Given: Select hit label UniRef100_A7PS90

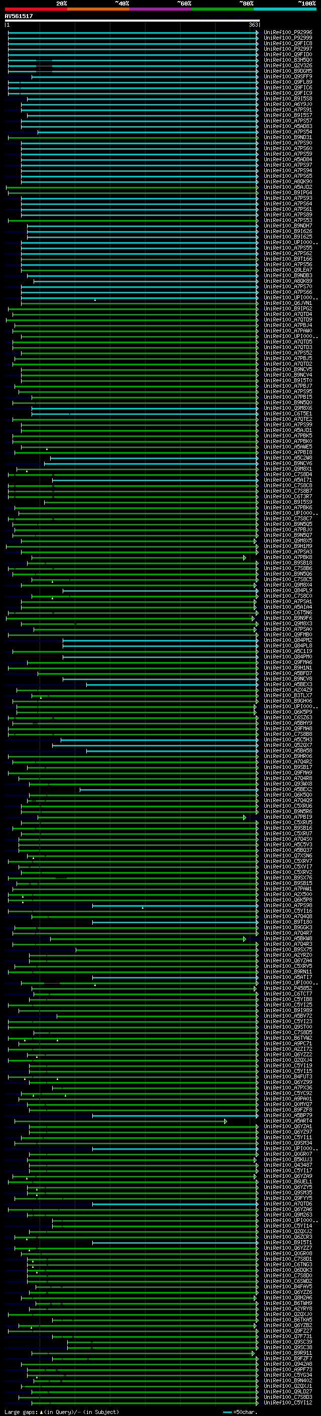Looking at the screenshot, I should (x=288, y=143).
